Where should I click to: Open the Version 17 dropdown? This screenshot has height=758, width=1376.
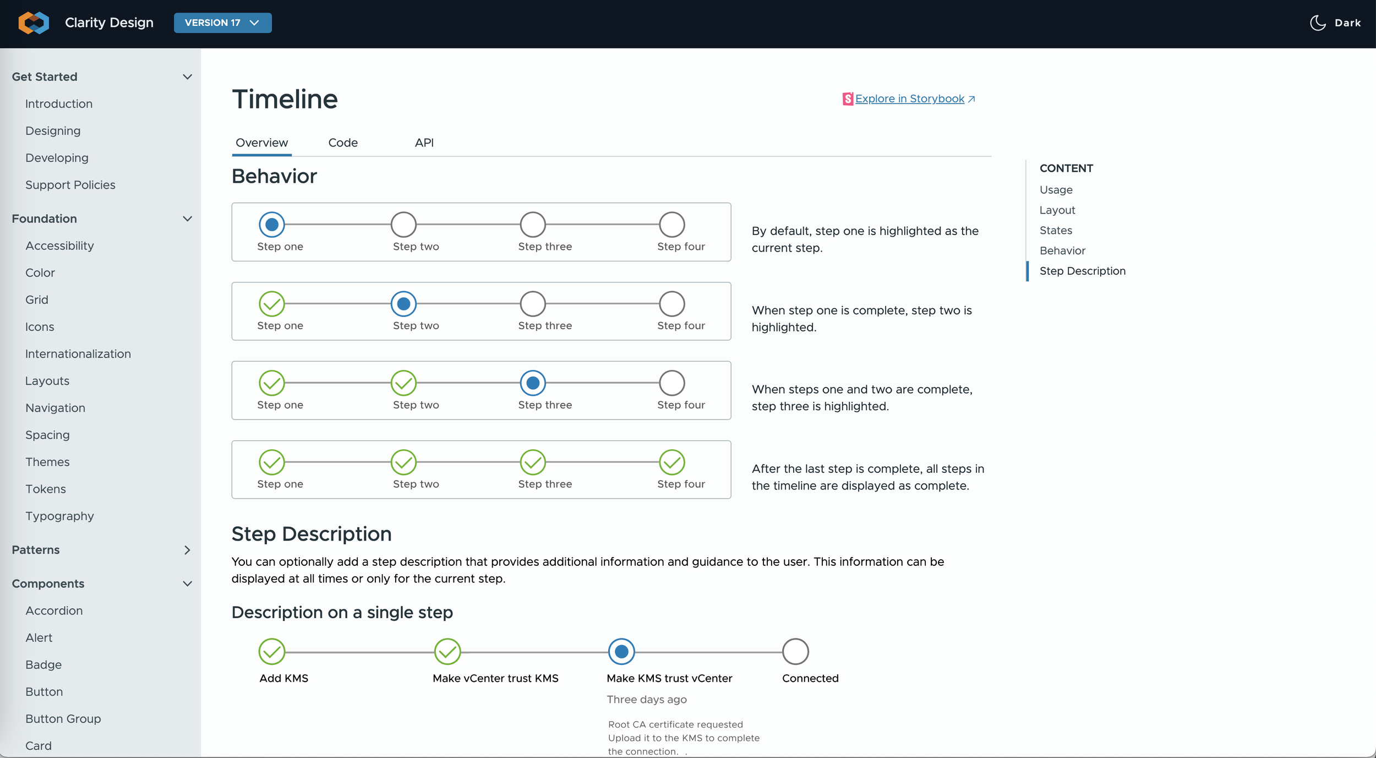point(222,23)
